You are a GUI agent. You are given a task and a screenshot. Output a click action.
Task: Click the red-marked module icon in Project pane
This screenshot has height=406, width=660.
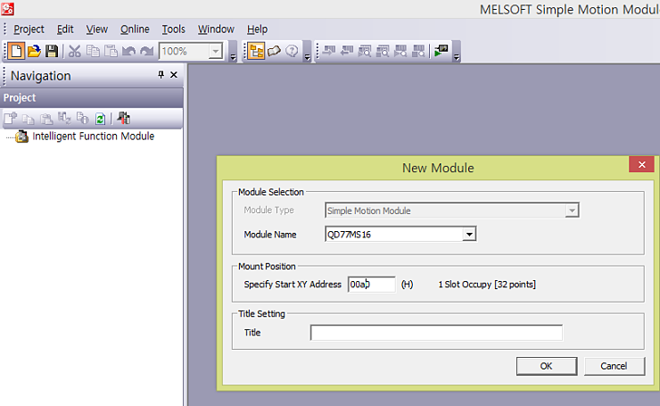pos(123,119)
